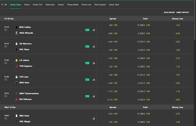
Task: Open the MIN Timberwolves team link
Action: [x=29, y=94]
